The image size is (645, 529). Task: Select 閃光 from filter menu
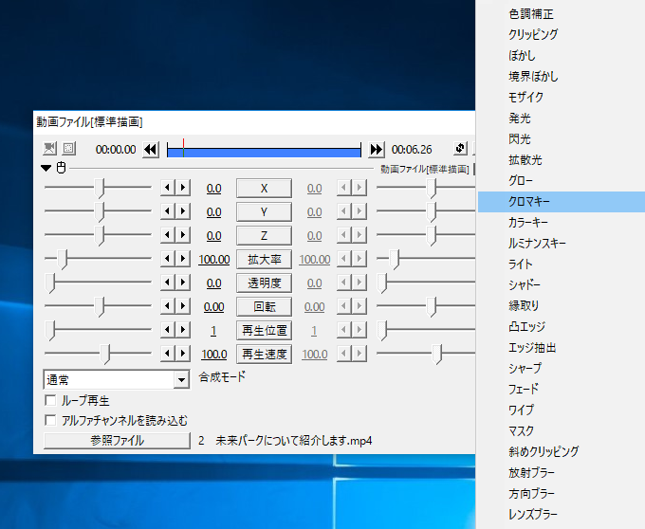[560, 139]
